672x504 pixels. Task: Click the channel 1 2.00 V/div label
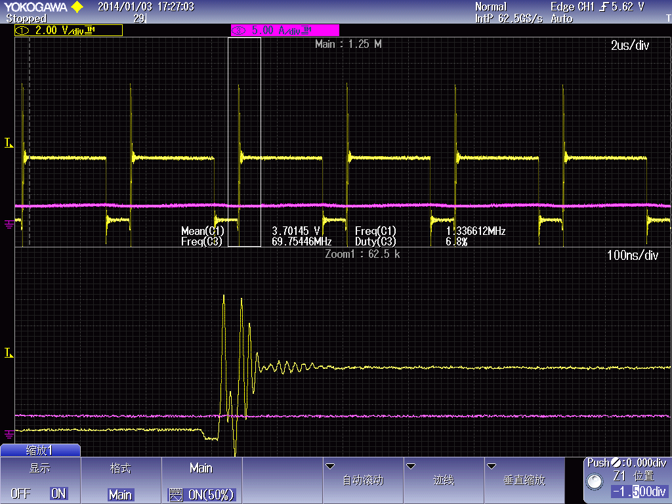coord(68,30)
